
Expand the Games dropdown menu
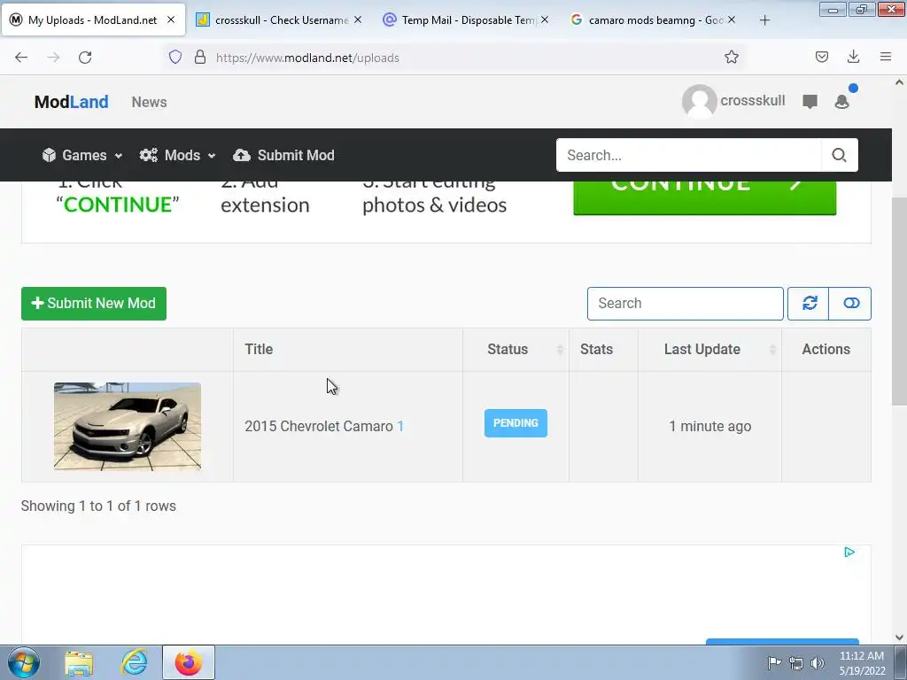(x=82, y=155)
